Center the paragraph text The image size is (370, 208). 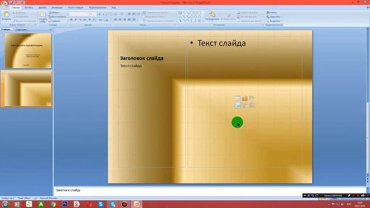120,20
